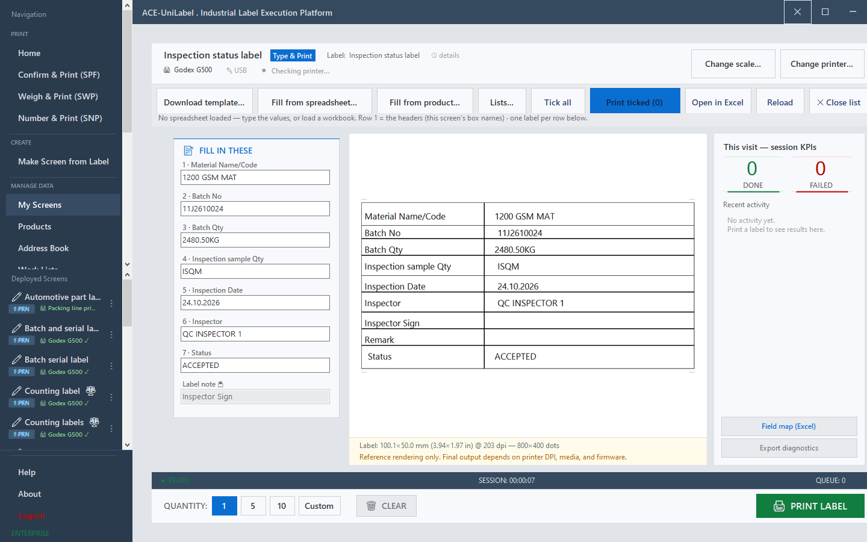Click the scale icon next to Counting label
This screenshot has width=867, height=542.
(91, 391)
